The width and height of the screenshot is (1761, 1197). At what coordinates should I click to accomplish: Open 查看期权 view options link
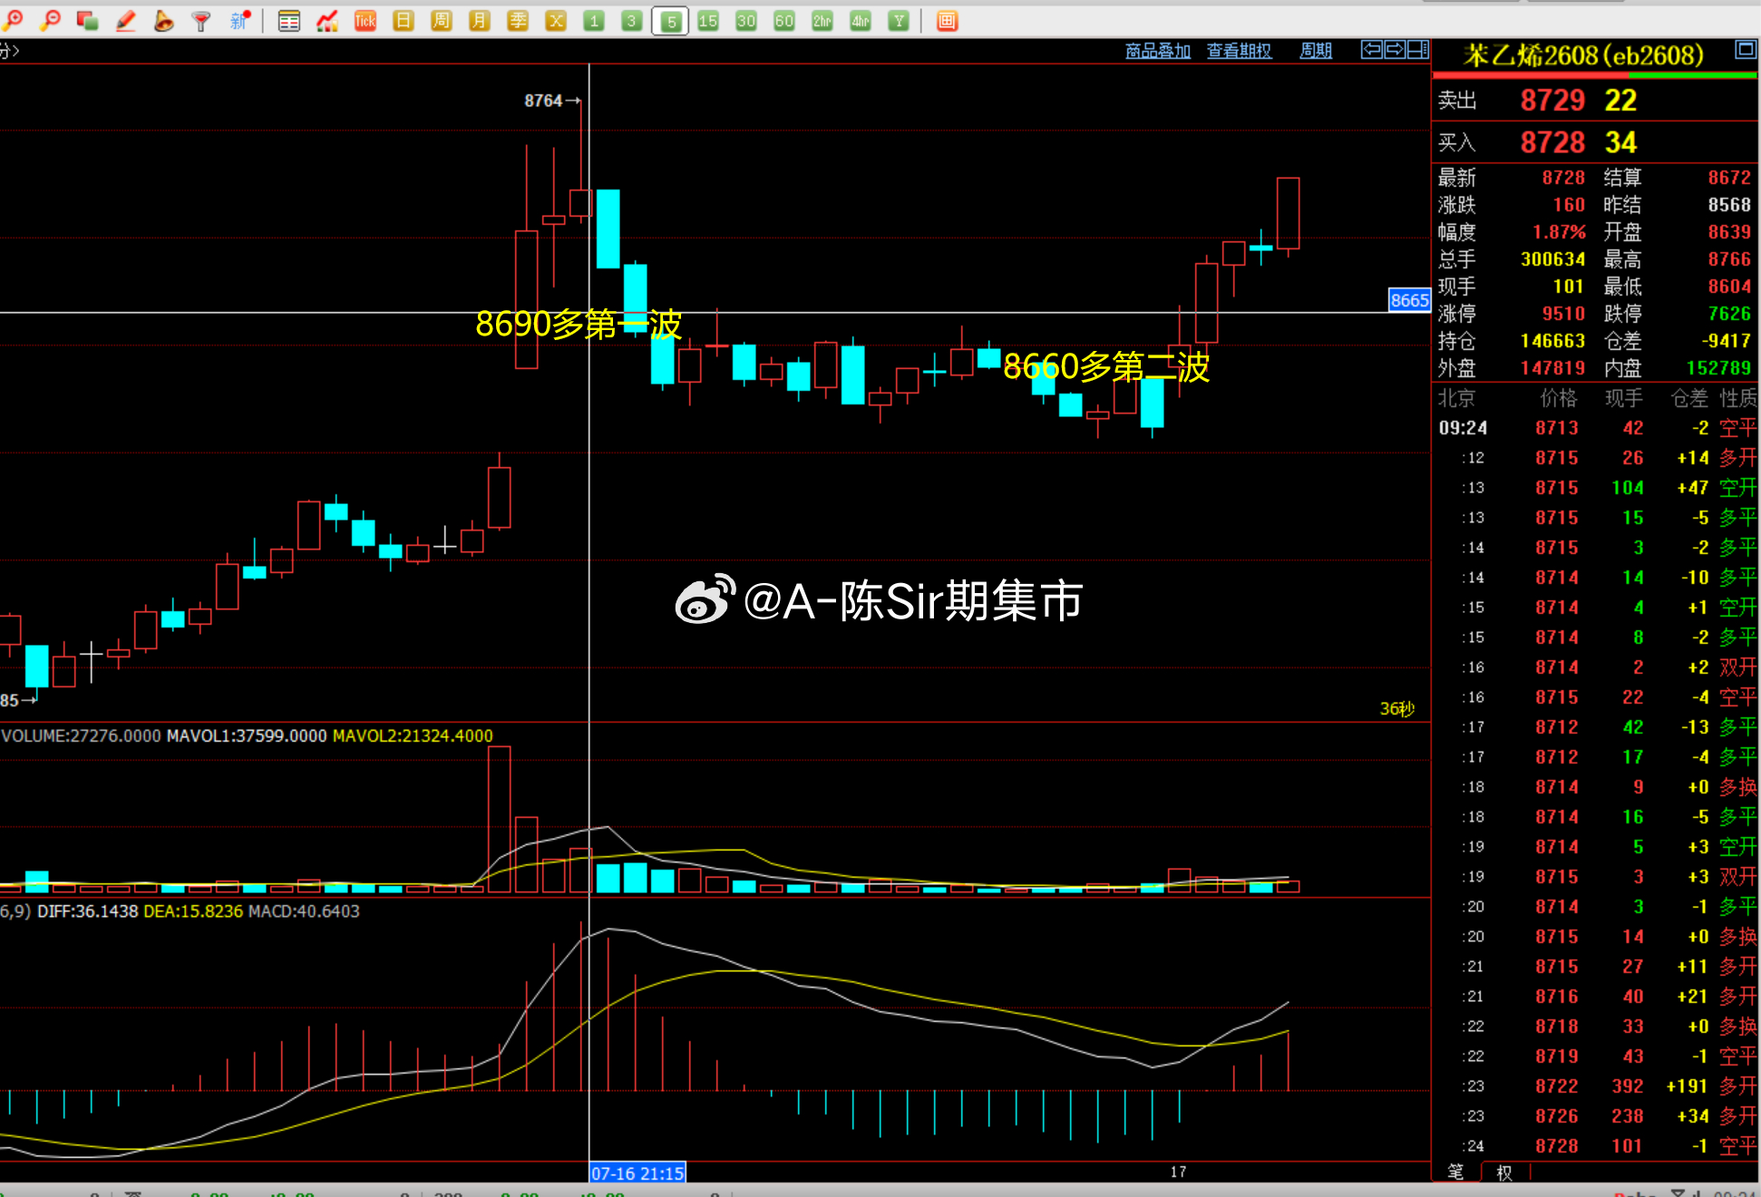pos(1239,51)
